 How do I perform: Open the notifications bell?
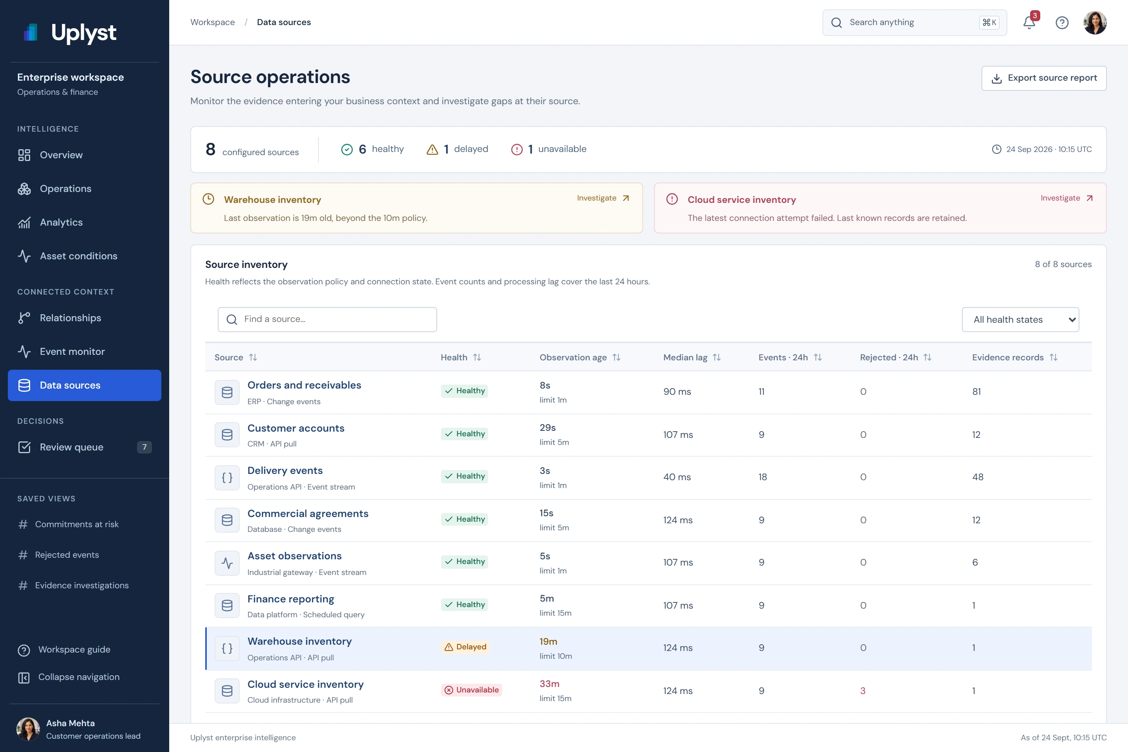pyautogui.click(x=1029, y=23)
